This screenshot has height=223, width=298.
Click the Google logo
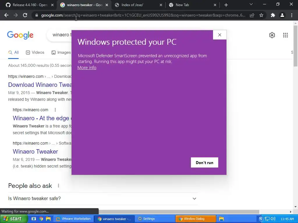pyautogui.click(x=20, y=35)
